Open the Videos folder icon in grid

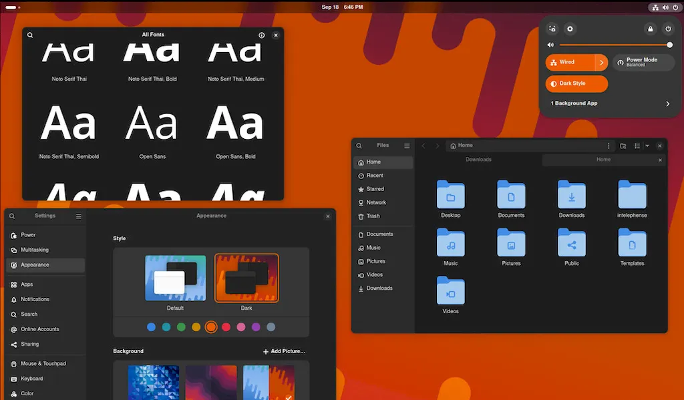coord(451,290)
